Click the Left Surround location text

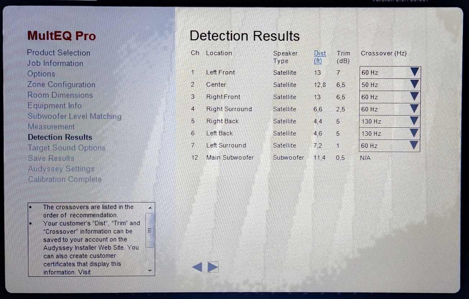tap(226, 145)
